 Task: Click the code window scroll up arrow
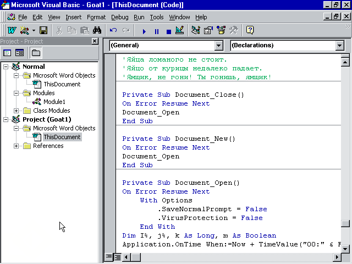tap(345, 62)
